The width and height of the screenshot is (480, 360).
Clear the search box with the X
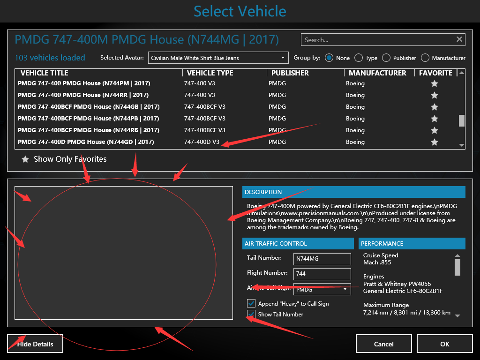point(459,39)
